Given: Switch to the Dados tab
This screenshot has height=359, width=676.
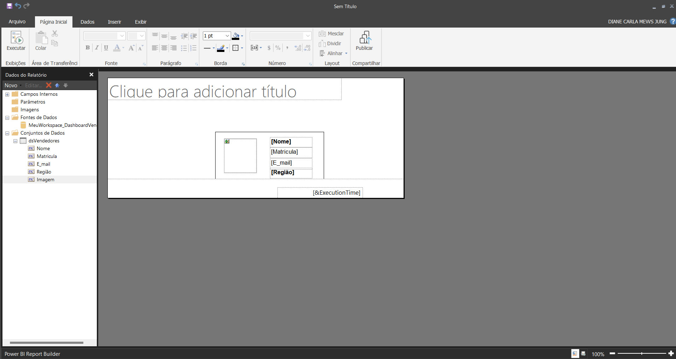Looking at the screenshot, I should [x=87, y=22].
